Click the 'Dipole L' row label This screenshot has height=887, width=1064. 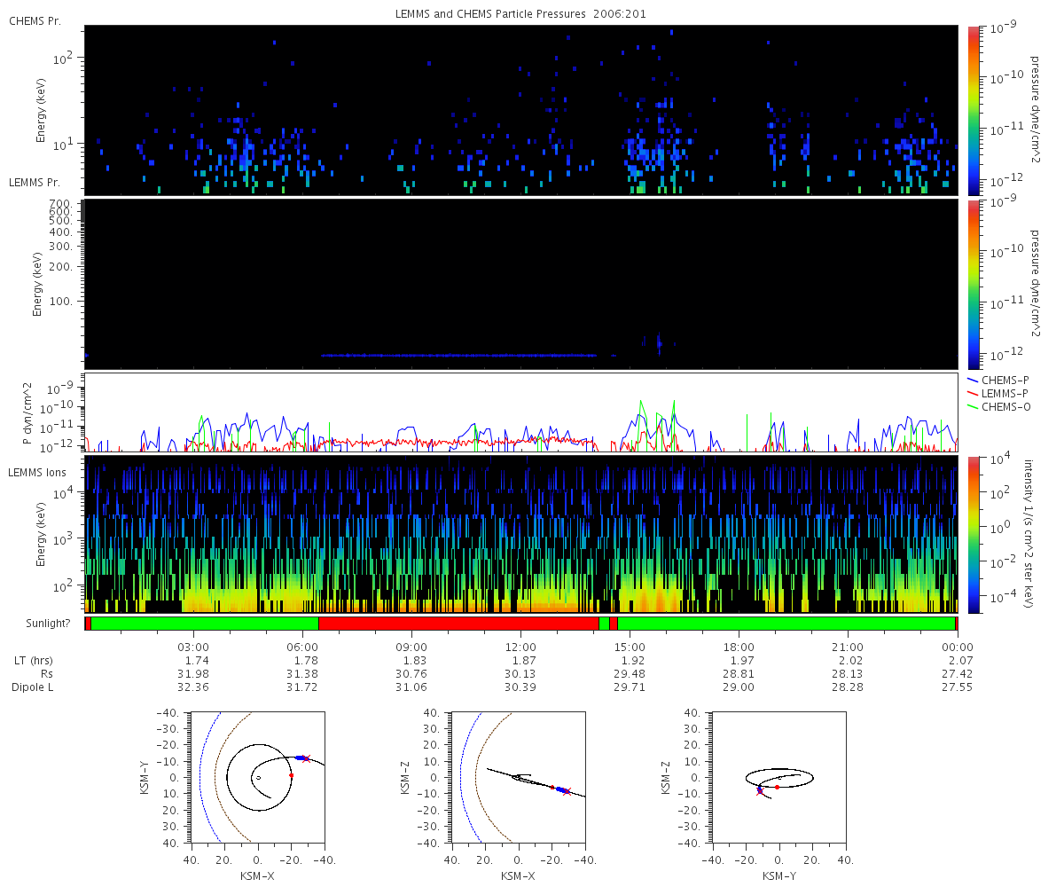click(34, 687)
